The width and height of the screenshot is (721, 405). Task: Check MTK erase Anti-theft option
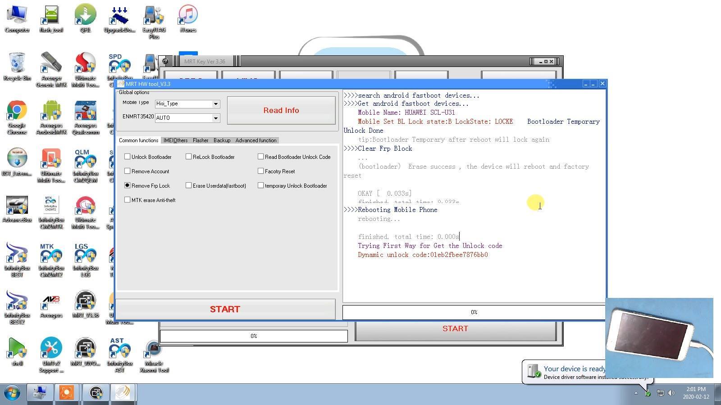(128, 200)
